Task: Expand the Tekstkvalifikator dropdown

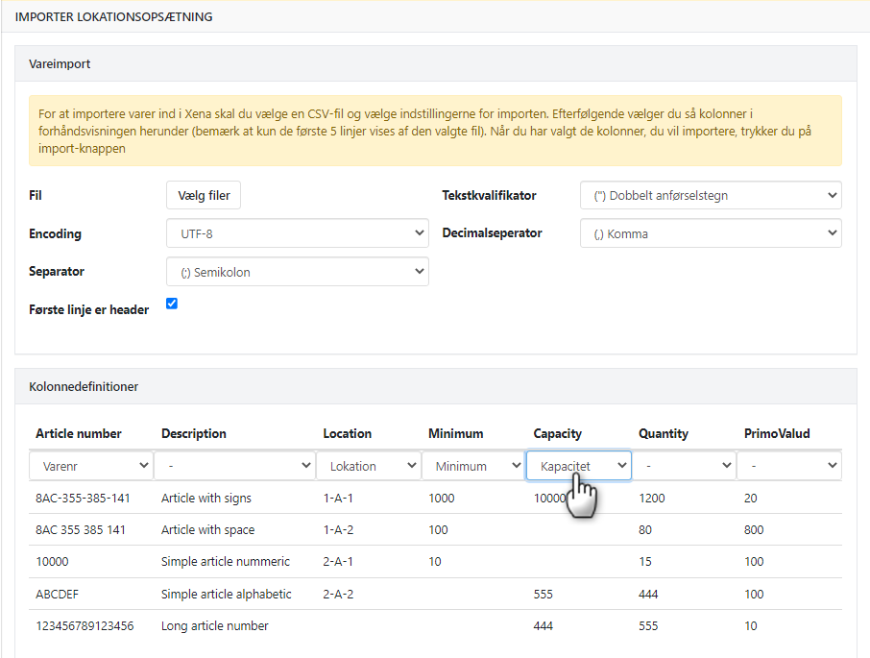Action: coord(710,195)
